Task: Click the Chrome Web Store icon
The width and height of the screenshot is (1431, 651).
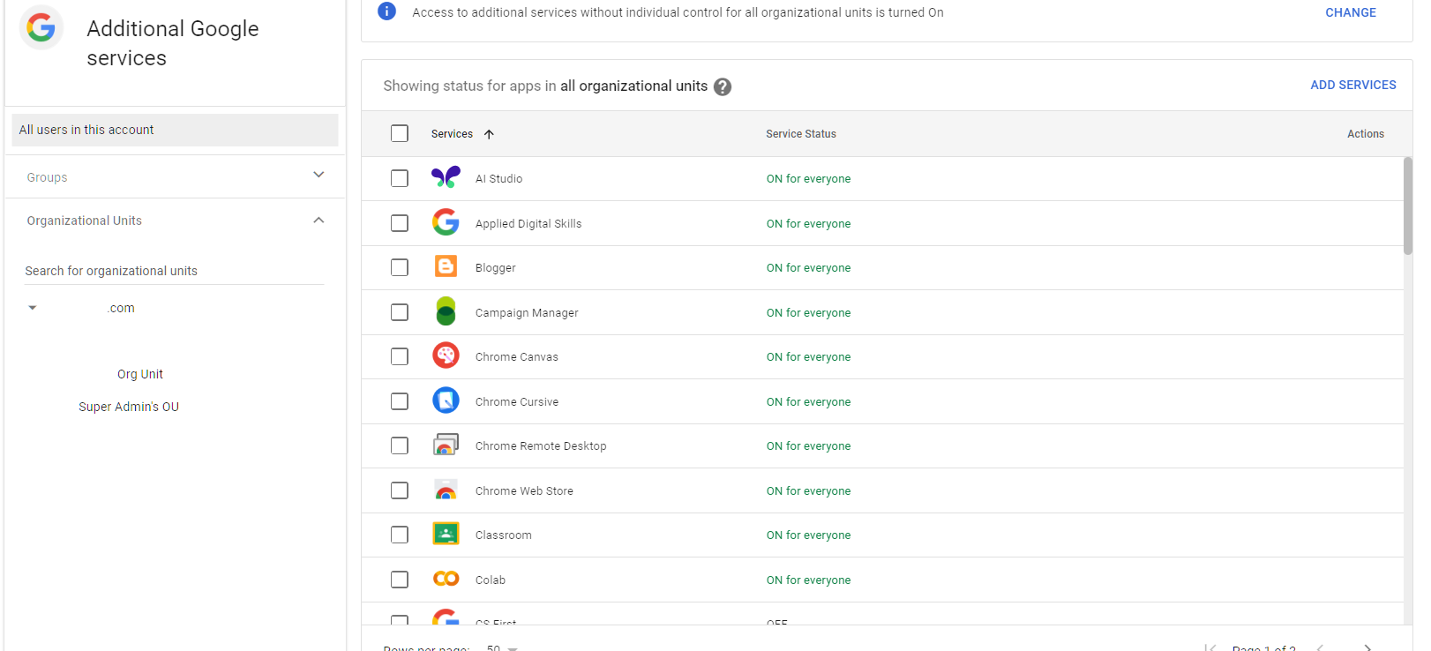Action: coord(446,490)
